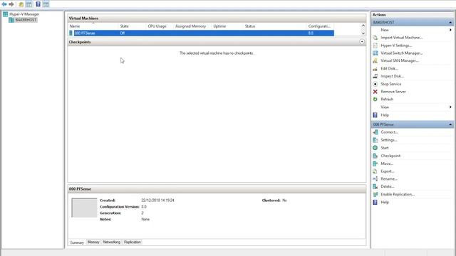Image resolution: width=456 pixels, height=256 pixels.
Task: Click the green Start icon
Action: pos(375,148)
